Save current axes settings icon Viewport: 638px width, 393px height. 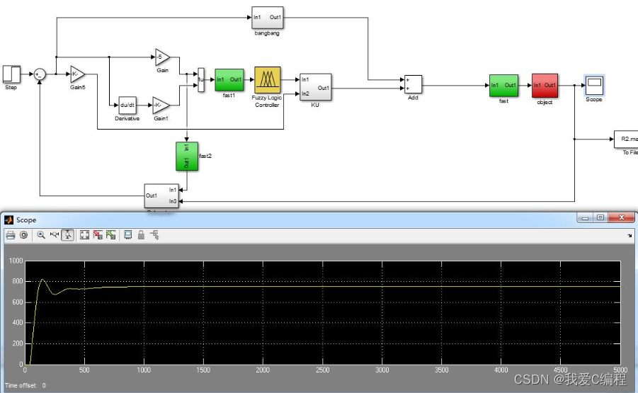(x=98, y=235)
